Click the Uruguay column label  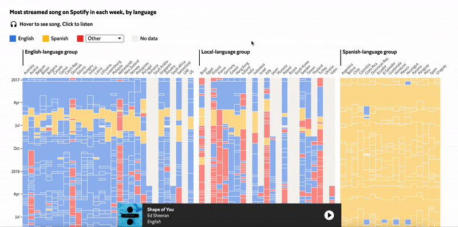pyautogui.click(x=441, y=70)
